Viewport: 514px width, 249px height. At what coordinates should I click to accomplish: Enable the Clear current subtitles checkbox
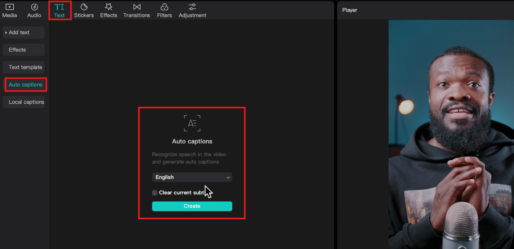(155, 193)
